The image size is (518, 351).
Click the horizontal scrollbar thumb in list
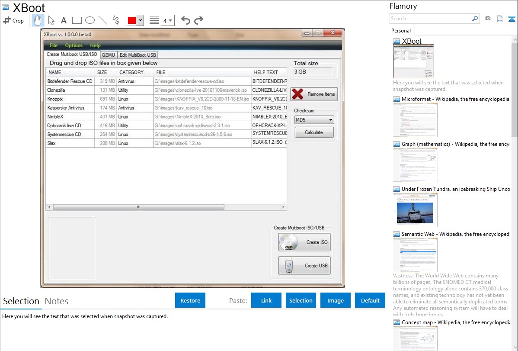139,207
